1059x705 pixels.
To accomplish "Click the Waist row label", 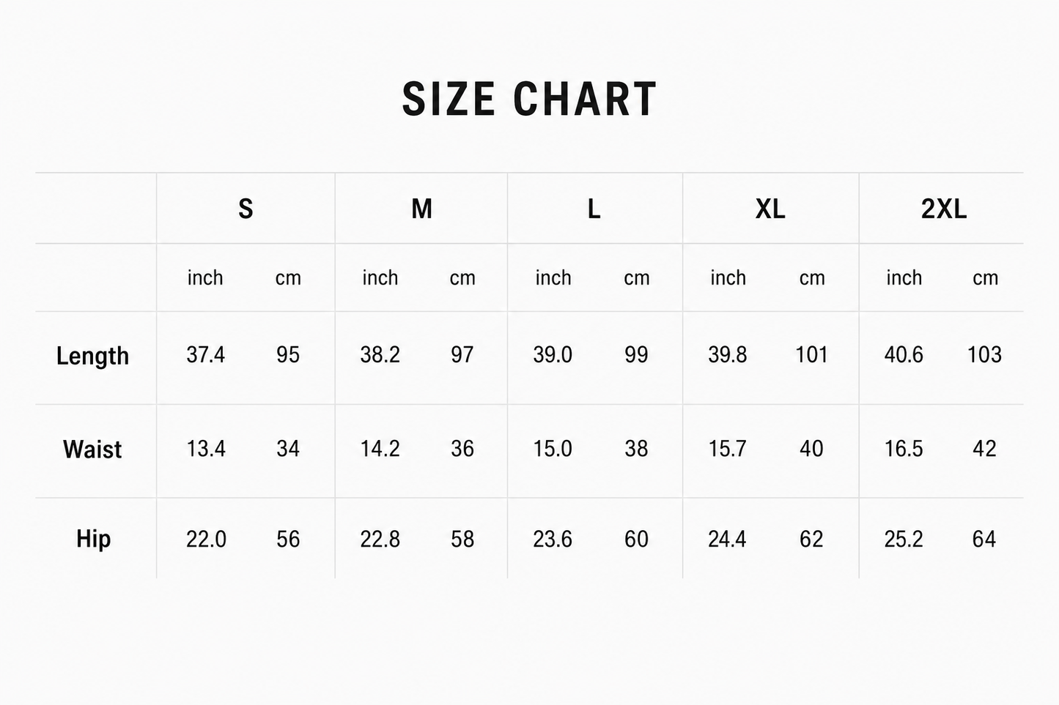I will 92,449.
